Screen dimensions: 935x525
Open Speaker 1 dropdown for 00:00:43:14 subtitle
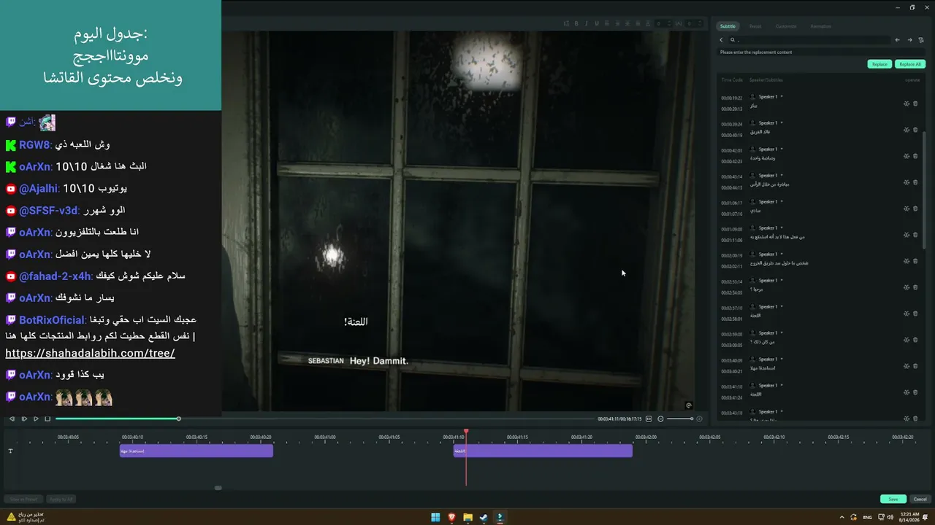pos(782,175)
